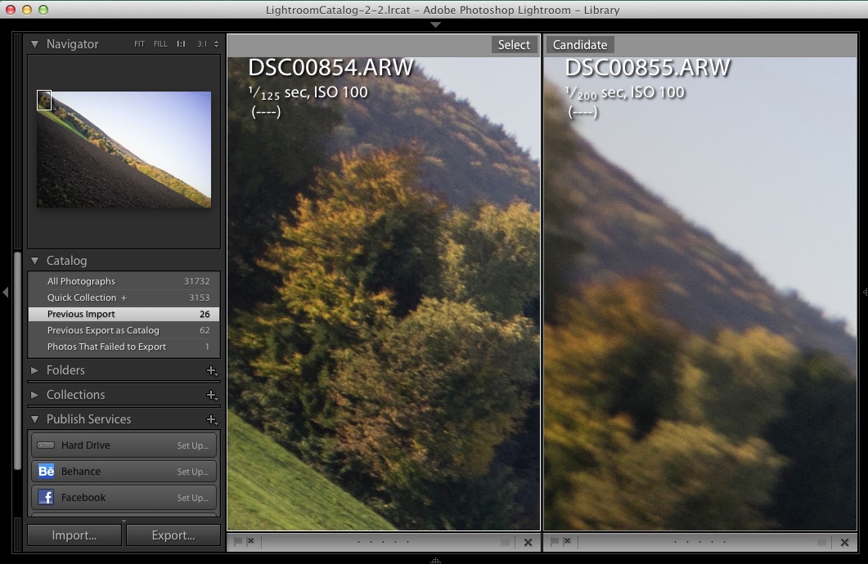Remove the Select photo from compare
The height and width of the screenshot is (564, 868).
(528, 543)
